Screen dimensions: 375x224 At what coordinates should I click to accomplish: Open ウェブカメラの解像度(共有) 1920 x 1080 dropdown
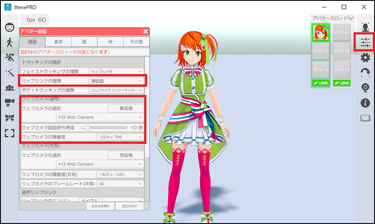pyautogui.click(x=120, y=174)
